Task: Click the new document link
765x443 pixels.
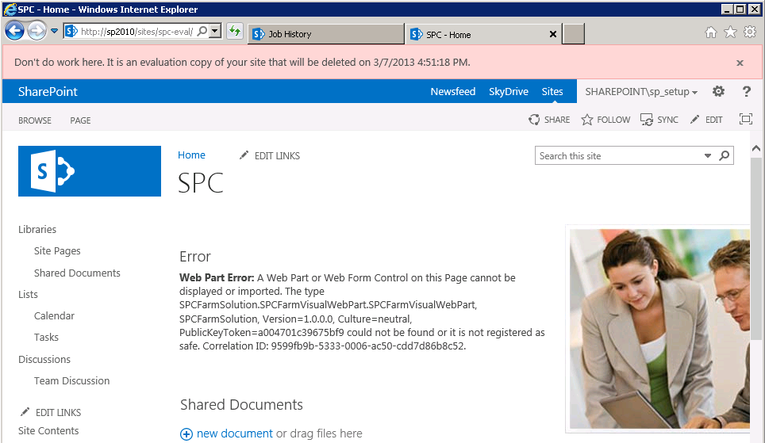Action: (x=235, y=433)
